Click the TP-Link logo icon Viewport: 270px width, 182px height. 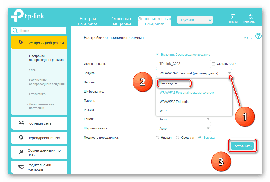click(x=17, y=16)
